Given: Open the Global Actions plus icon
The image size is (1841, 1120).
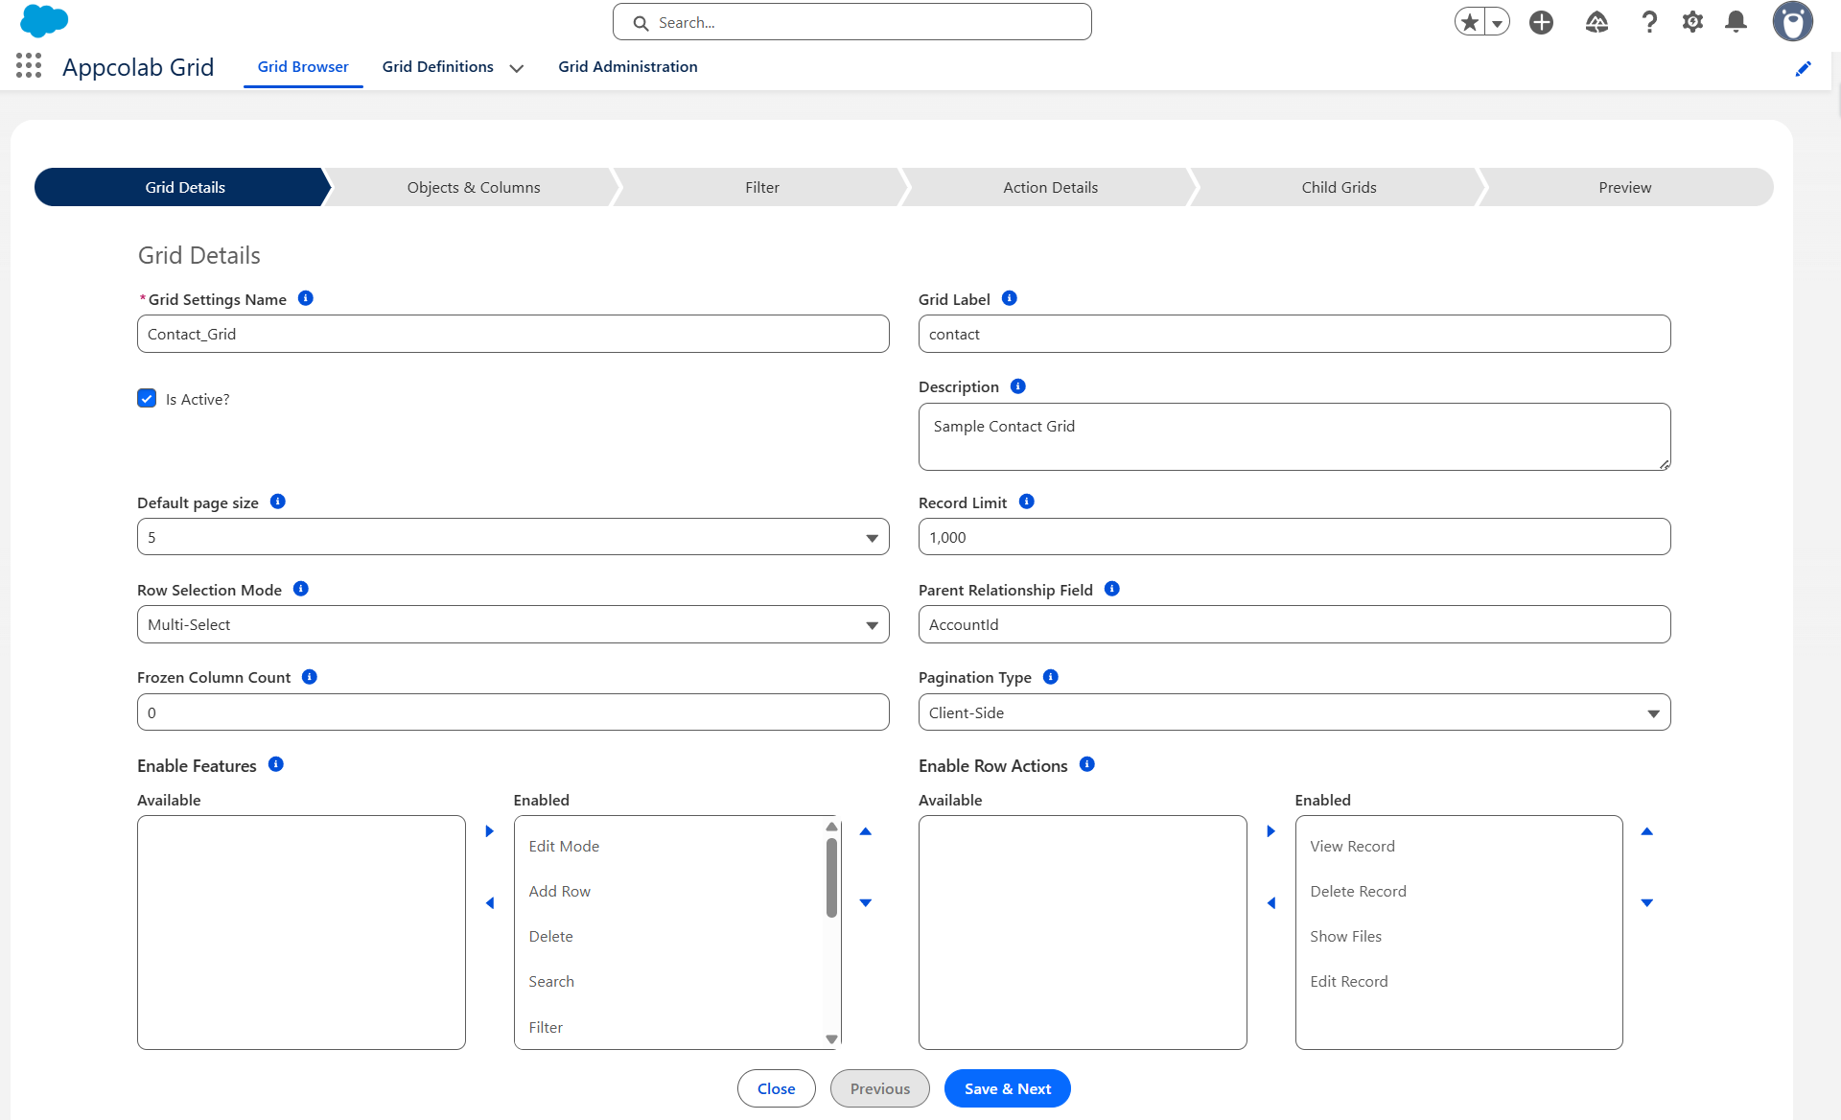Looking at the screenshot, I should coord(1541,22).
